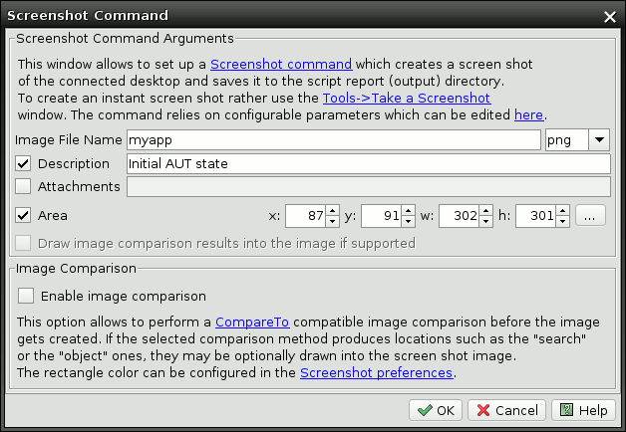Click the Description text field
The image size is (626, 432).
(x=368, y=163)
